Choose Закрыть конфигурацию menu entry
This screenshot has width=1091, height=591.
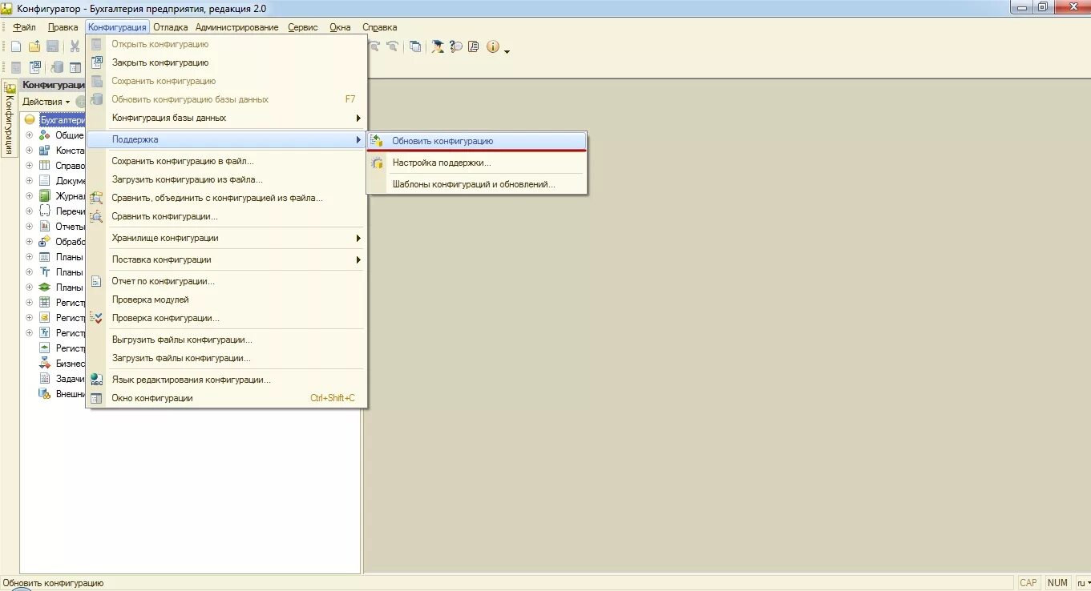[x=227, y=62]
